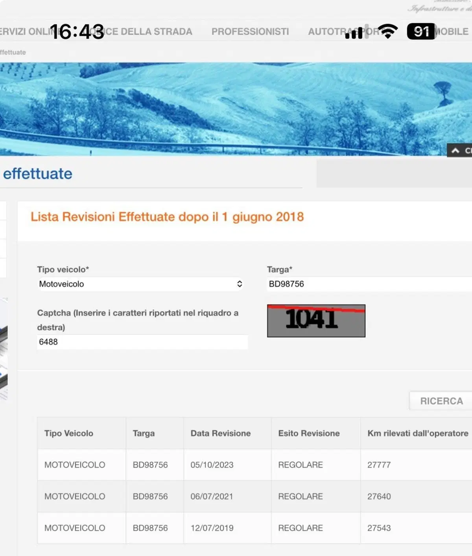Select the km value 27777

(x=379, y=465)
